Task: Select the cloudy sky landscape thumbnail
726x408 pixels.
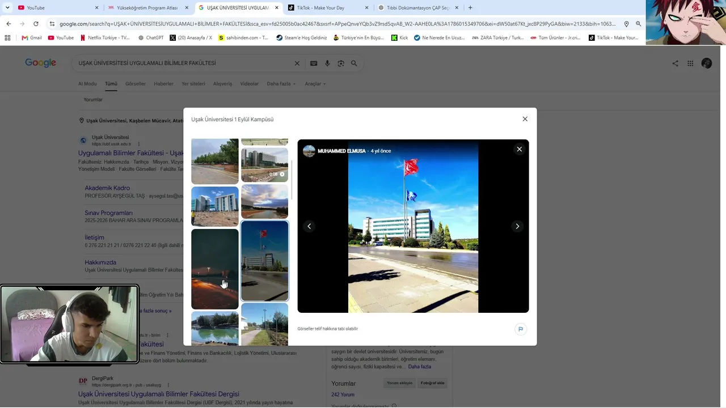Action: click(264, 201)
